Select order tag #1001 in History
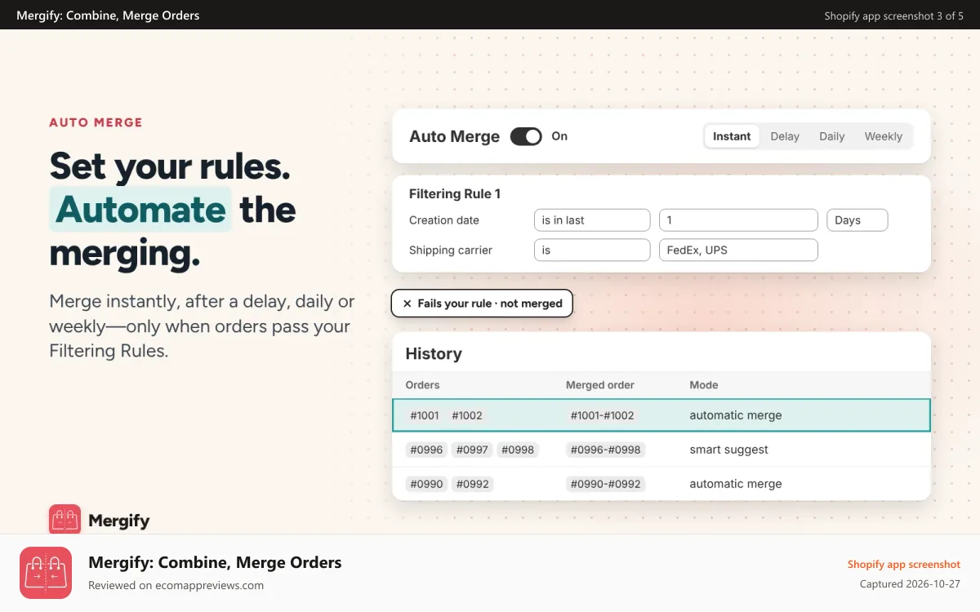 [425, 415]
